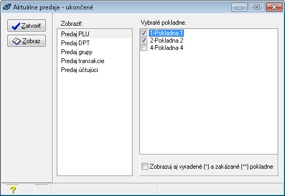Image resolution: width=285 pixels, height=196 pixels.
Task: Select the 4-Pokladna 4 row label
Action: click(167, 48)
